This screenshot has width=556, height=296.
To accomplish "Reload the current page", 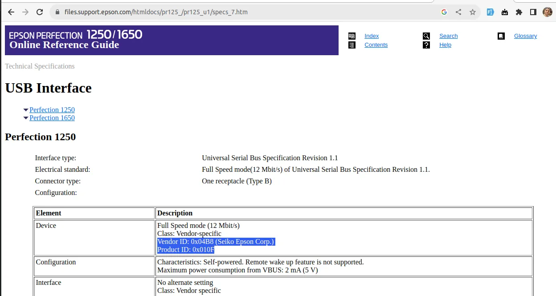I will coord(40,12).
